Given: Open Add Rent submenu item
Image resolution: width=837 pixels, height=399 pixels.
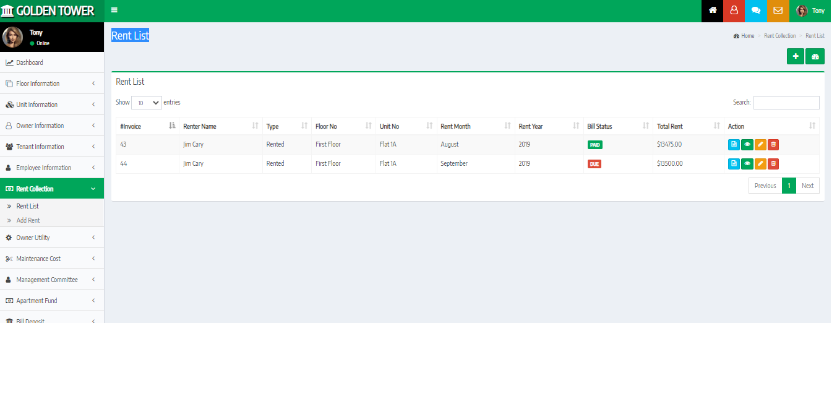Looking at the screenshot, I should (x=28, y=220).
